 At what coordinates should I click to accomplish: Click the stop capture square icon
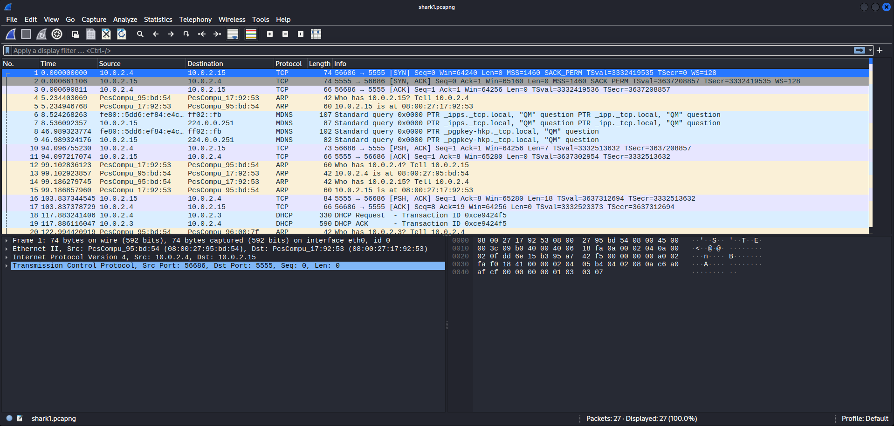tap(26, 34)
